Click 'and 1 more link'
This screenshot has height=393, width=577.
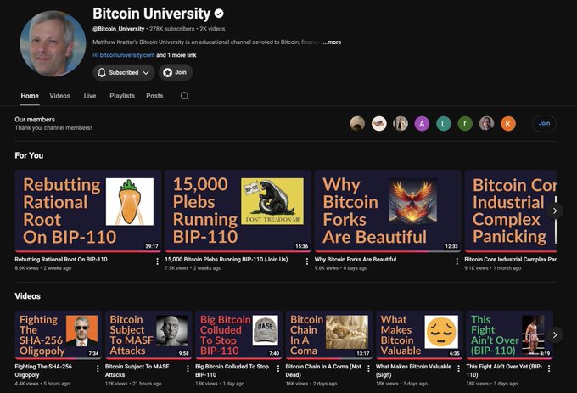click(x=176, y=55)
